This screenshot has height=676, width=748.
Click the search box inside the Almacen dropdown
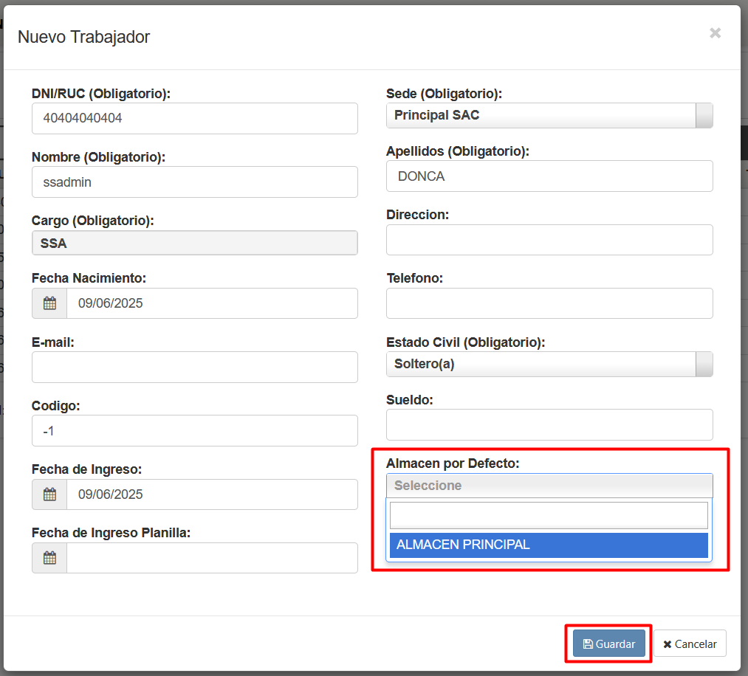point(549,515)
